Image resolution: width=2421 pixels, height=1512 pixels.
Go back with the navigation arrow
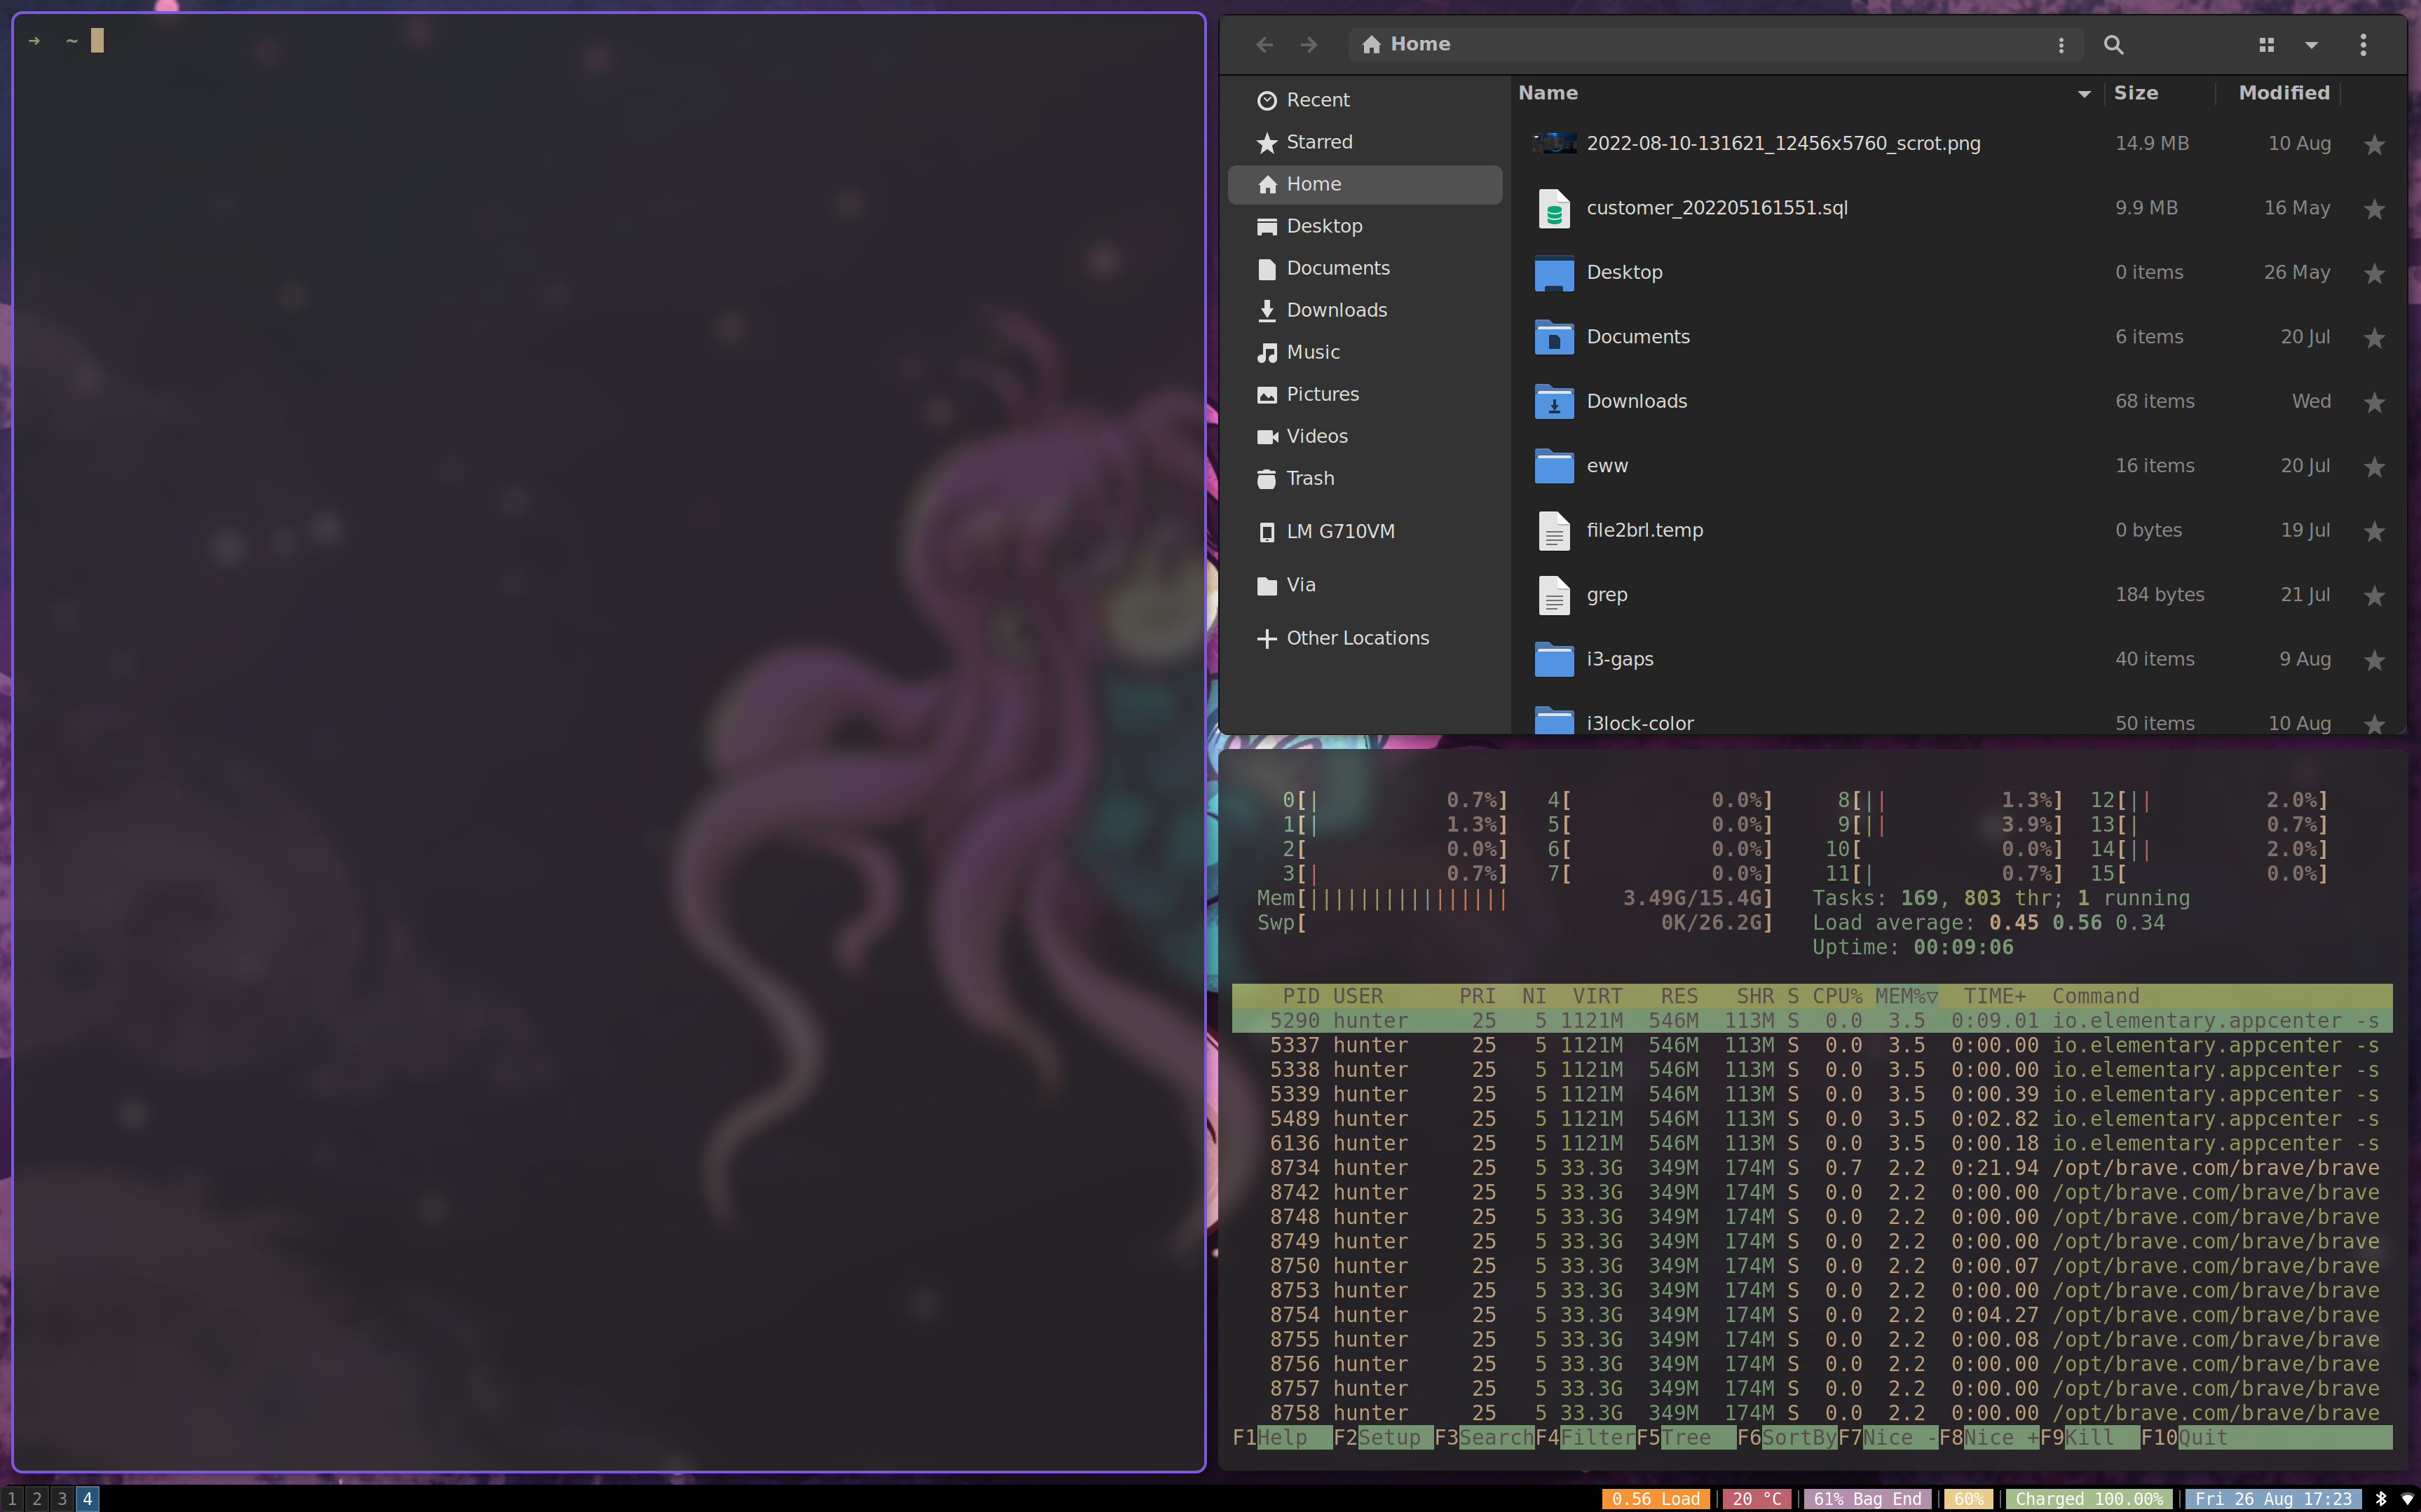click(x=1264, y=44)
